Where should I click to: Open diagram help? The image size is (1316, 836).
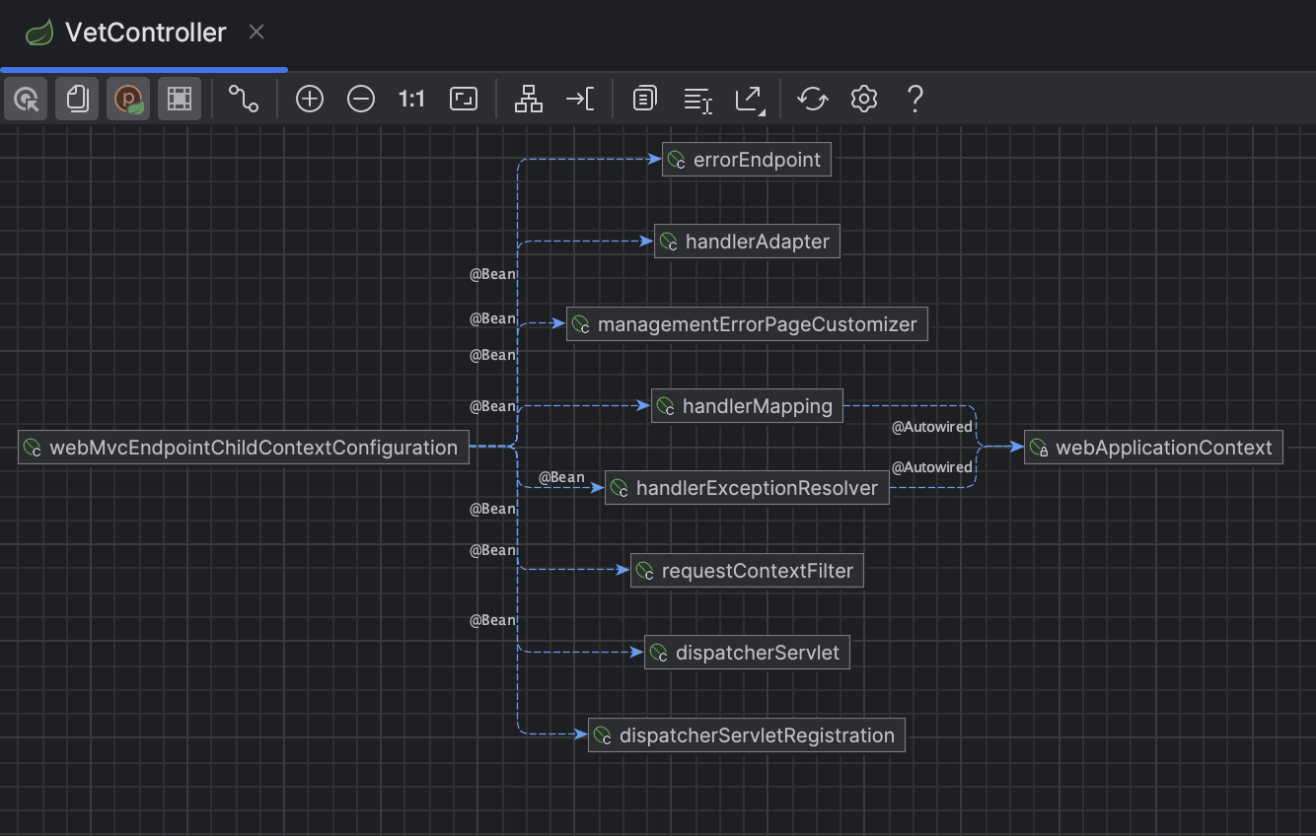tap(914, 99)
